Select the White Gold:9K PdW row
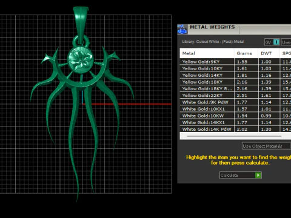 (235, 102)
